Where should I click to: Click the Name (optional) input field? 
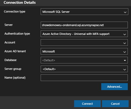tap(84, 78)
